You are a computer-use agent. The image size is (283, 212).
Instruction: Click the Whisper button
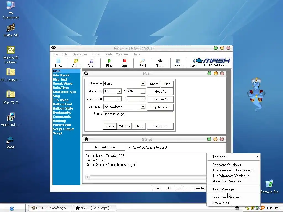tap(125, 126)
